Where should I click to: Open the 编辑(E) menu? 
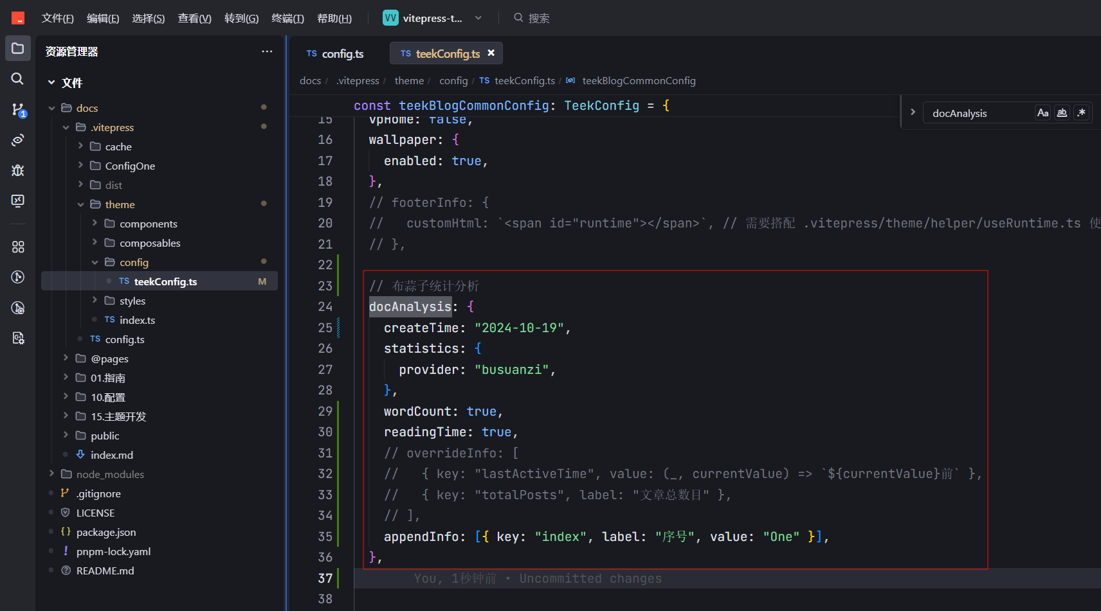(x=103, y=18)
